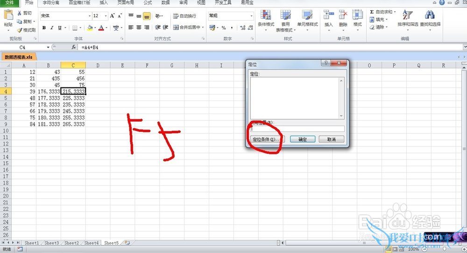Select the Sheet1 worksheet tab
Viewport: 467px width, 253px height.
[31, 243]
